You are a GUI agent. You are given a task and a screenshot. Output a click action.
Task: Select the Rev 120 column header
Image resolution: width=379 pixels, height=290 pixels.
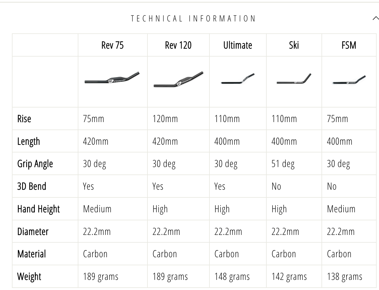(178, 45)
